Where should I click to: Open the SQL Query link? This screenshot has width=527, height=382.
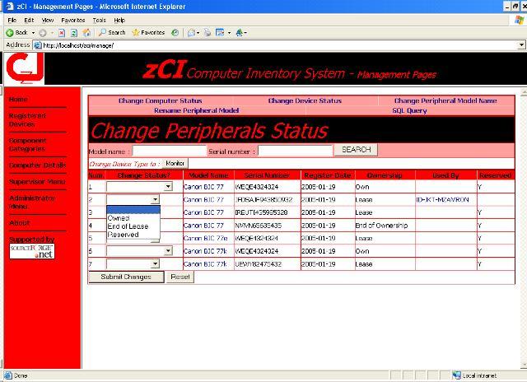[x=409, y=109]
